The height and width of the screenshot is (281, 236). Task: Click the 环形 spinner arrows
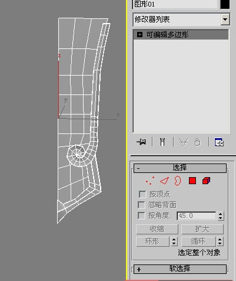click(x=174, y=241)
